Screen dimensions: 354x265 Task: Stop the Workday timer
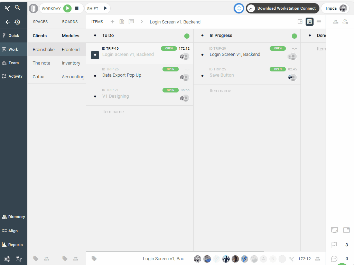(x=77, y=8)
